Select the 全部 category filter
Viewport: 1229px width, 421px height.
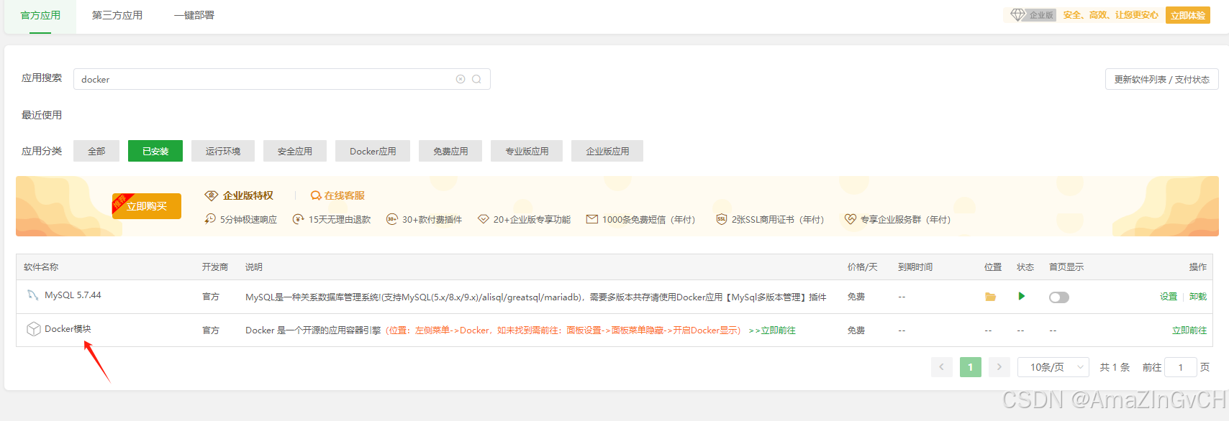[x=96, y=151]
